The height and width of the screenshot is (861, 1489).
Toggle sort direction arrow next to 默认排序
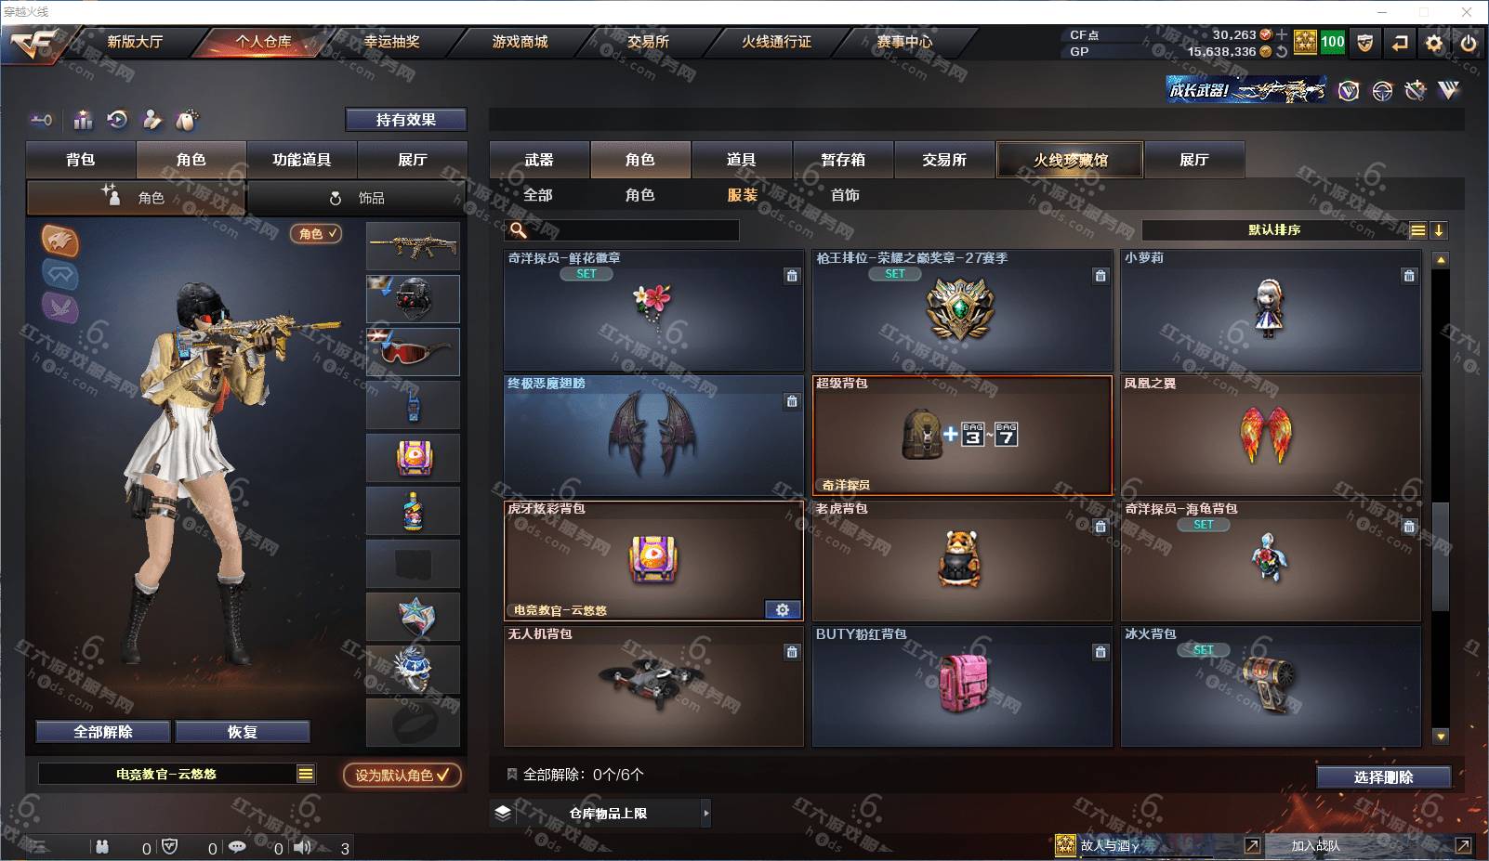(1439, 230)
